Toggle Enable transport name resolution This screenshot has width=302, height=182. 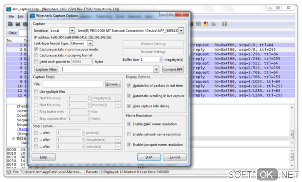[x=129, y=144]
